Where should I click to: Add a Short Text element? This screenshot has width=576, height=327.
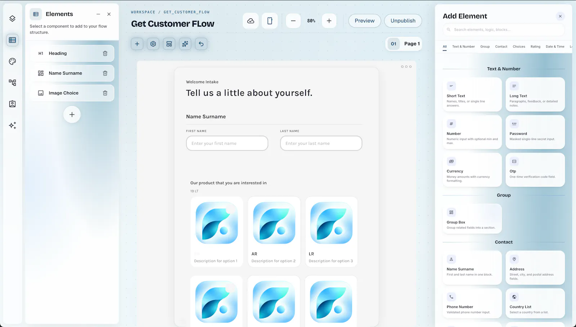click(x=472, y=94)
